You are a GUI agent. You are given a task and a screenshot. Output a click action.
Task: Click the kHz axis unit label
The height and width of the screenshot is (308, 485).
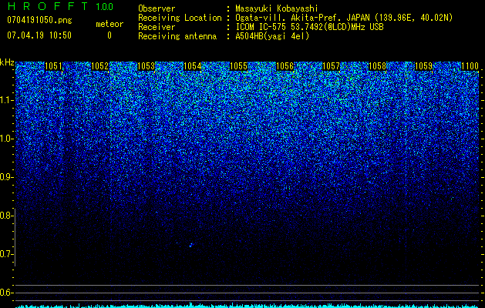[x=7, y=62]
